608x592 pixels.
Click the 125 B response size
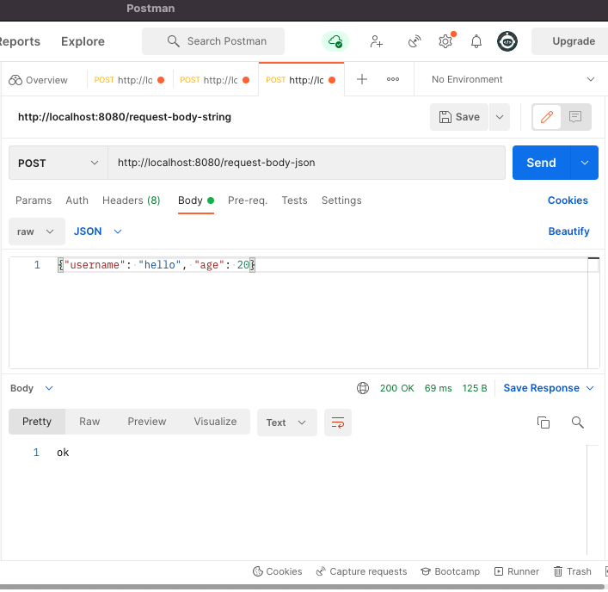tap(475, 388)
